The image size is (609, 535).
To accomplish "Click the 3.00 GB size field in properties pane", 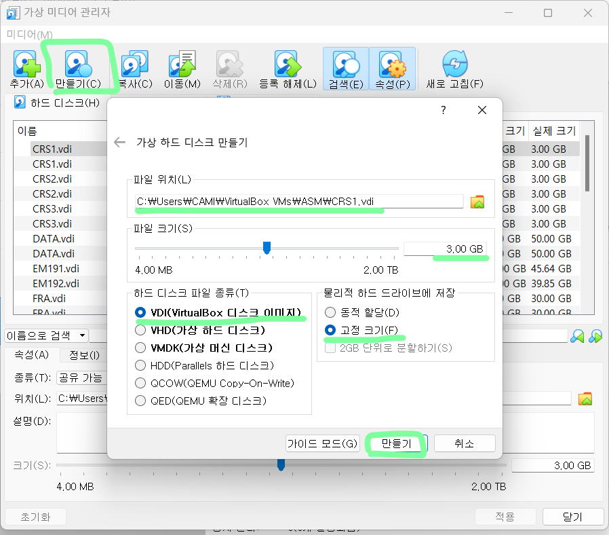I will tap(553, 465).
